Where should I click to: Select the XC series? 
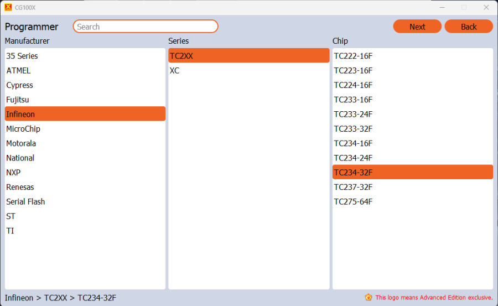[175, 70]
